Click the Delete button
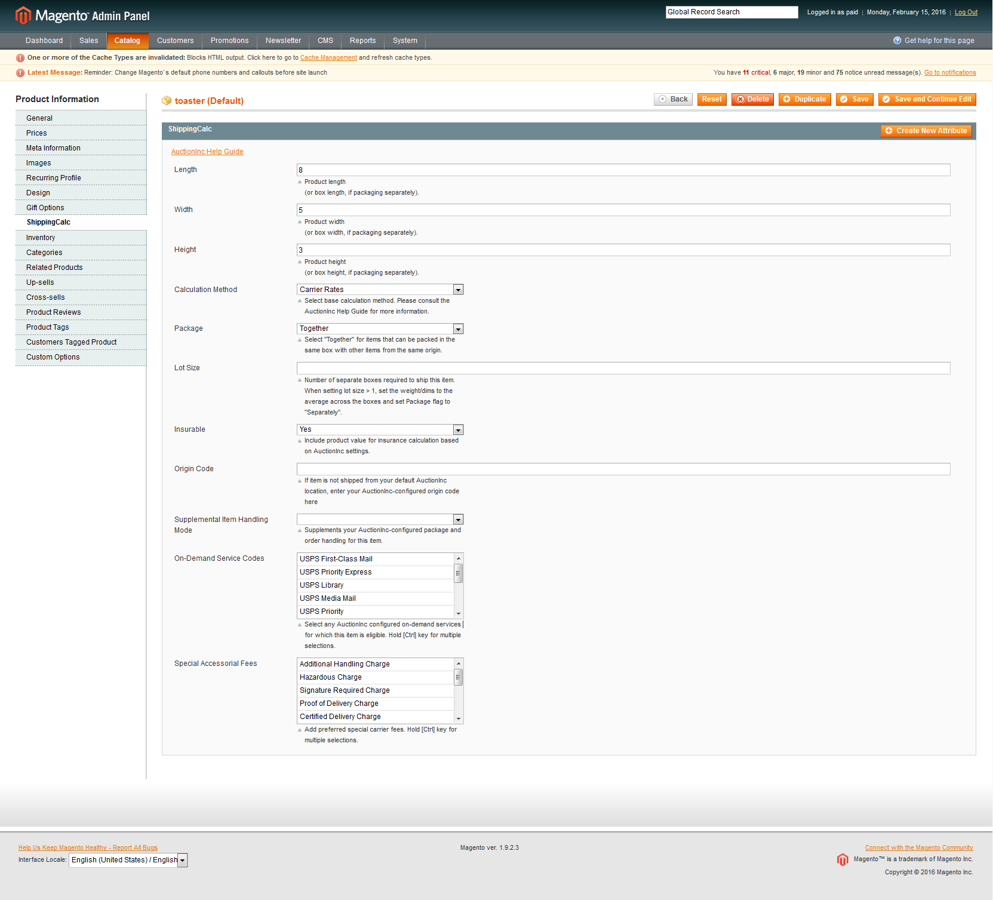Viewport: 993px width, 900px height. pos(752,99)
